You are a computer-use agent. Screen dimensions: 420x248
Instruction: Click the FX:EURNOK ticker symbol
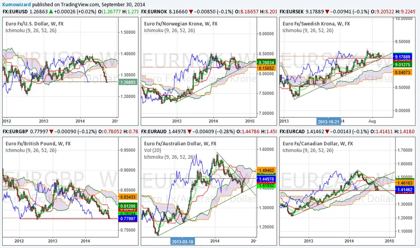click(x=154, y=12)
